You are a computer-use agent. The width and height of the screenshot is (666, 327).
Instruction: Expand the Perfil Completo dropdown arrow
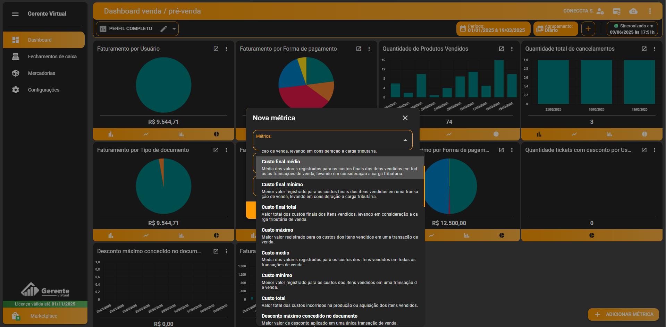coord(174,29)
